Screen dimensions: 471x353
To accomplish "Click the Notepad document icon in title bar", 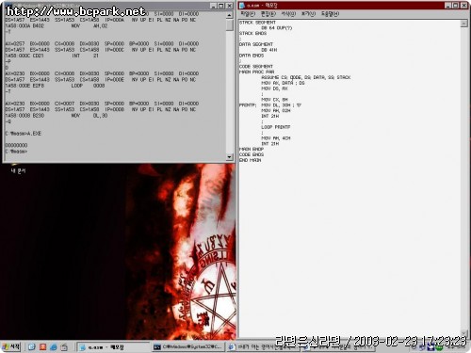I will [242, 6].
